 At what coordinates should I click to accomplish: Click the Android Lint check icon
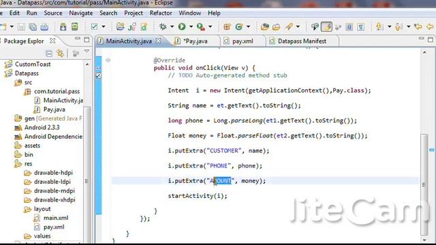pos(94,27)
